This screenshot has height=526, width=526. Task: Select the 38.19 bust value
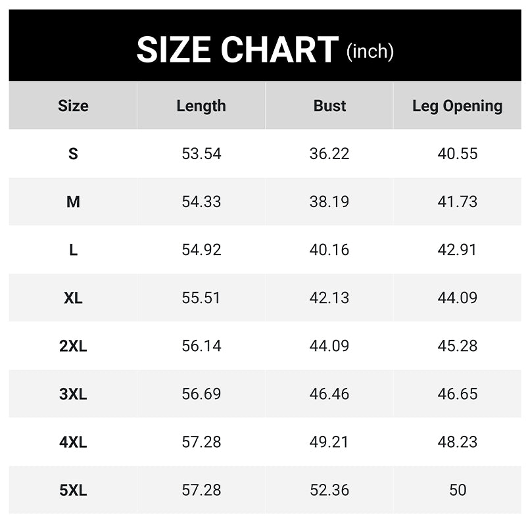pos(329,202)
